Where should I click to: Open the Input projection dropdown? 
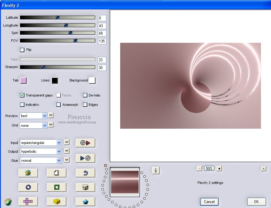tap(41, 143)
